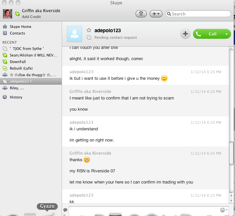Click the scrollbar up arrow
The width and height of the screenshot is (235, 216).
[231, 195]
